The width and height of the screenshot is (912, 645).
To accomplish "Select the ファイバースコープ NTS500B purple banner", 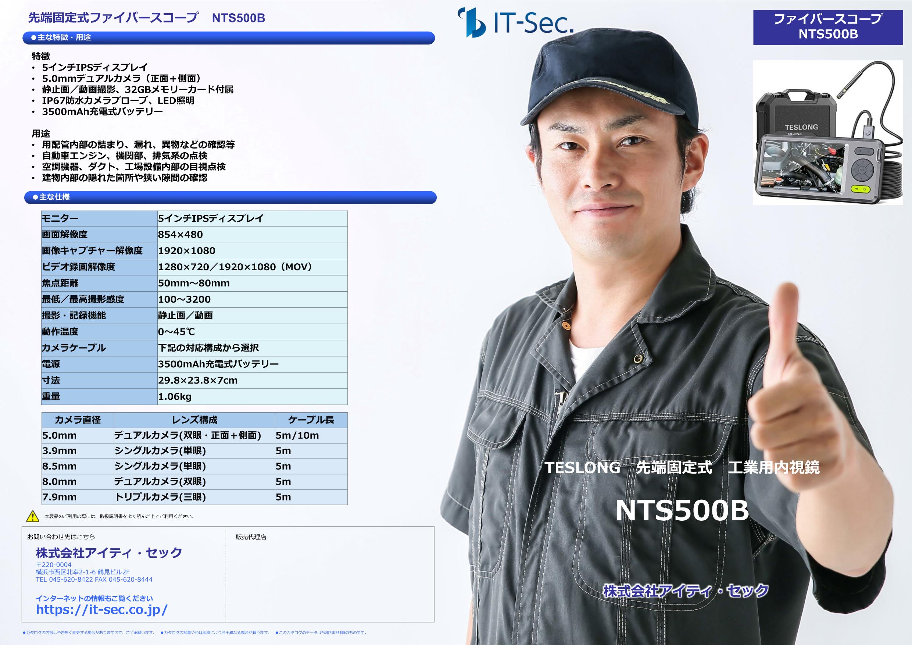I will click(828, 27).
